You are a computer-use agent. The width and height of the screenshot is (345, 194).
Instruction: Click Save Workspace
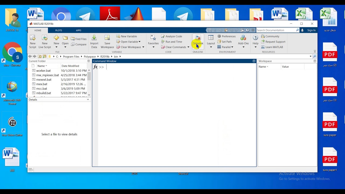click(107, 41)
